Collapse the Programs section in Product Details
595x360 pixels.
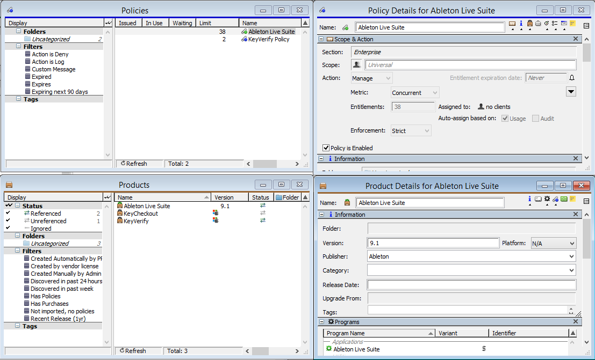coord(321,321)
